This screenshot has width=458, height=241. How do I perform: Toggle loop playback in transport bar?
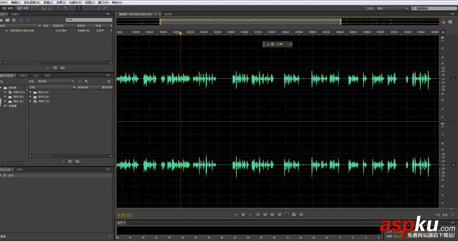tap(294, 215)
